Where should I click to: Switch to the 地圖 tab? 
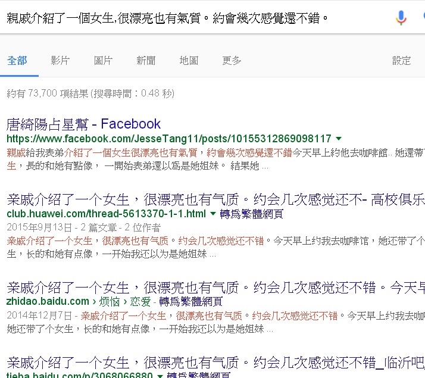189,61
